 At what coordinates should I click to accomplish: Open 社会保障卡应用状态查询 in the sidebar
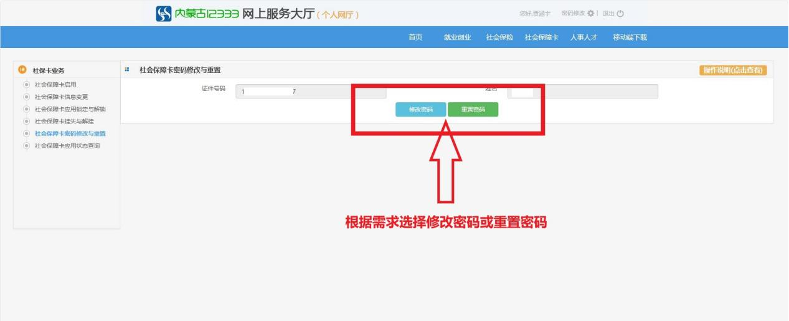[x=67, y=146]
